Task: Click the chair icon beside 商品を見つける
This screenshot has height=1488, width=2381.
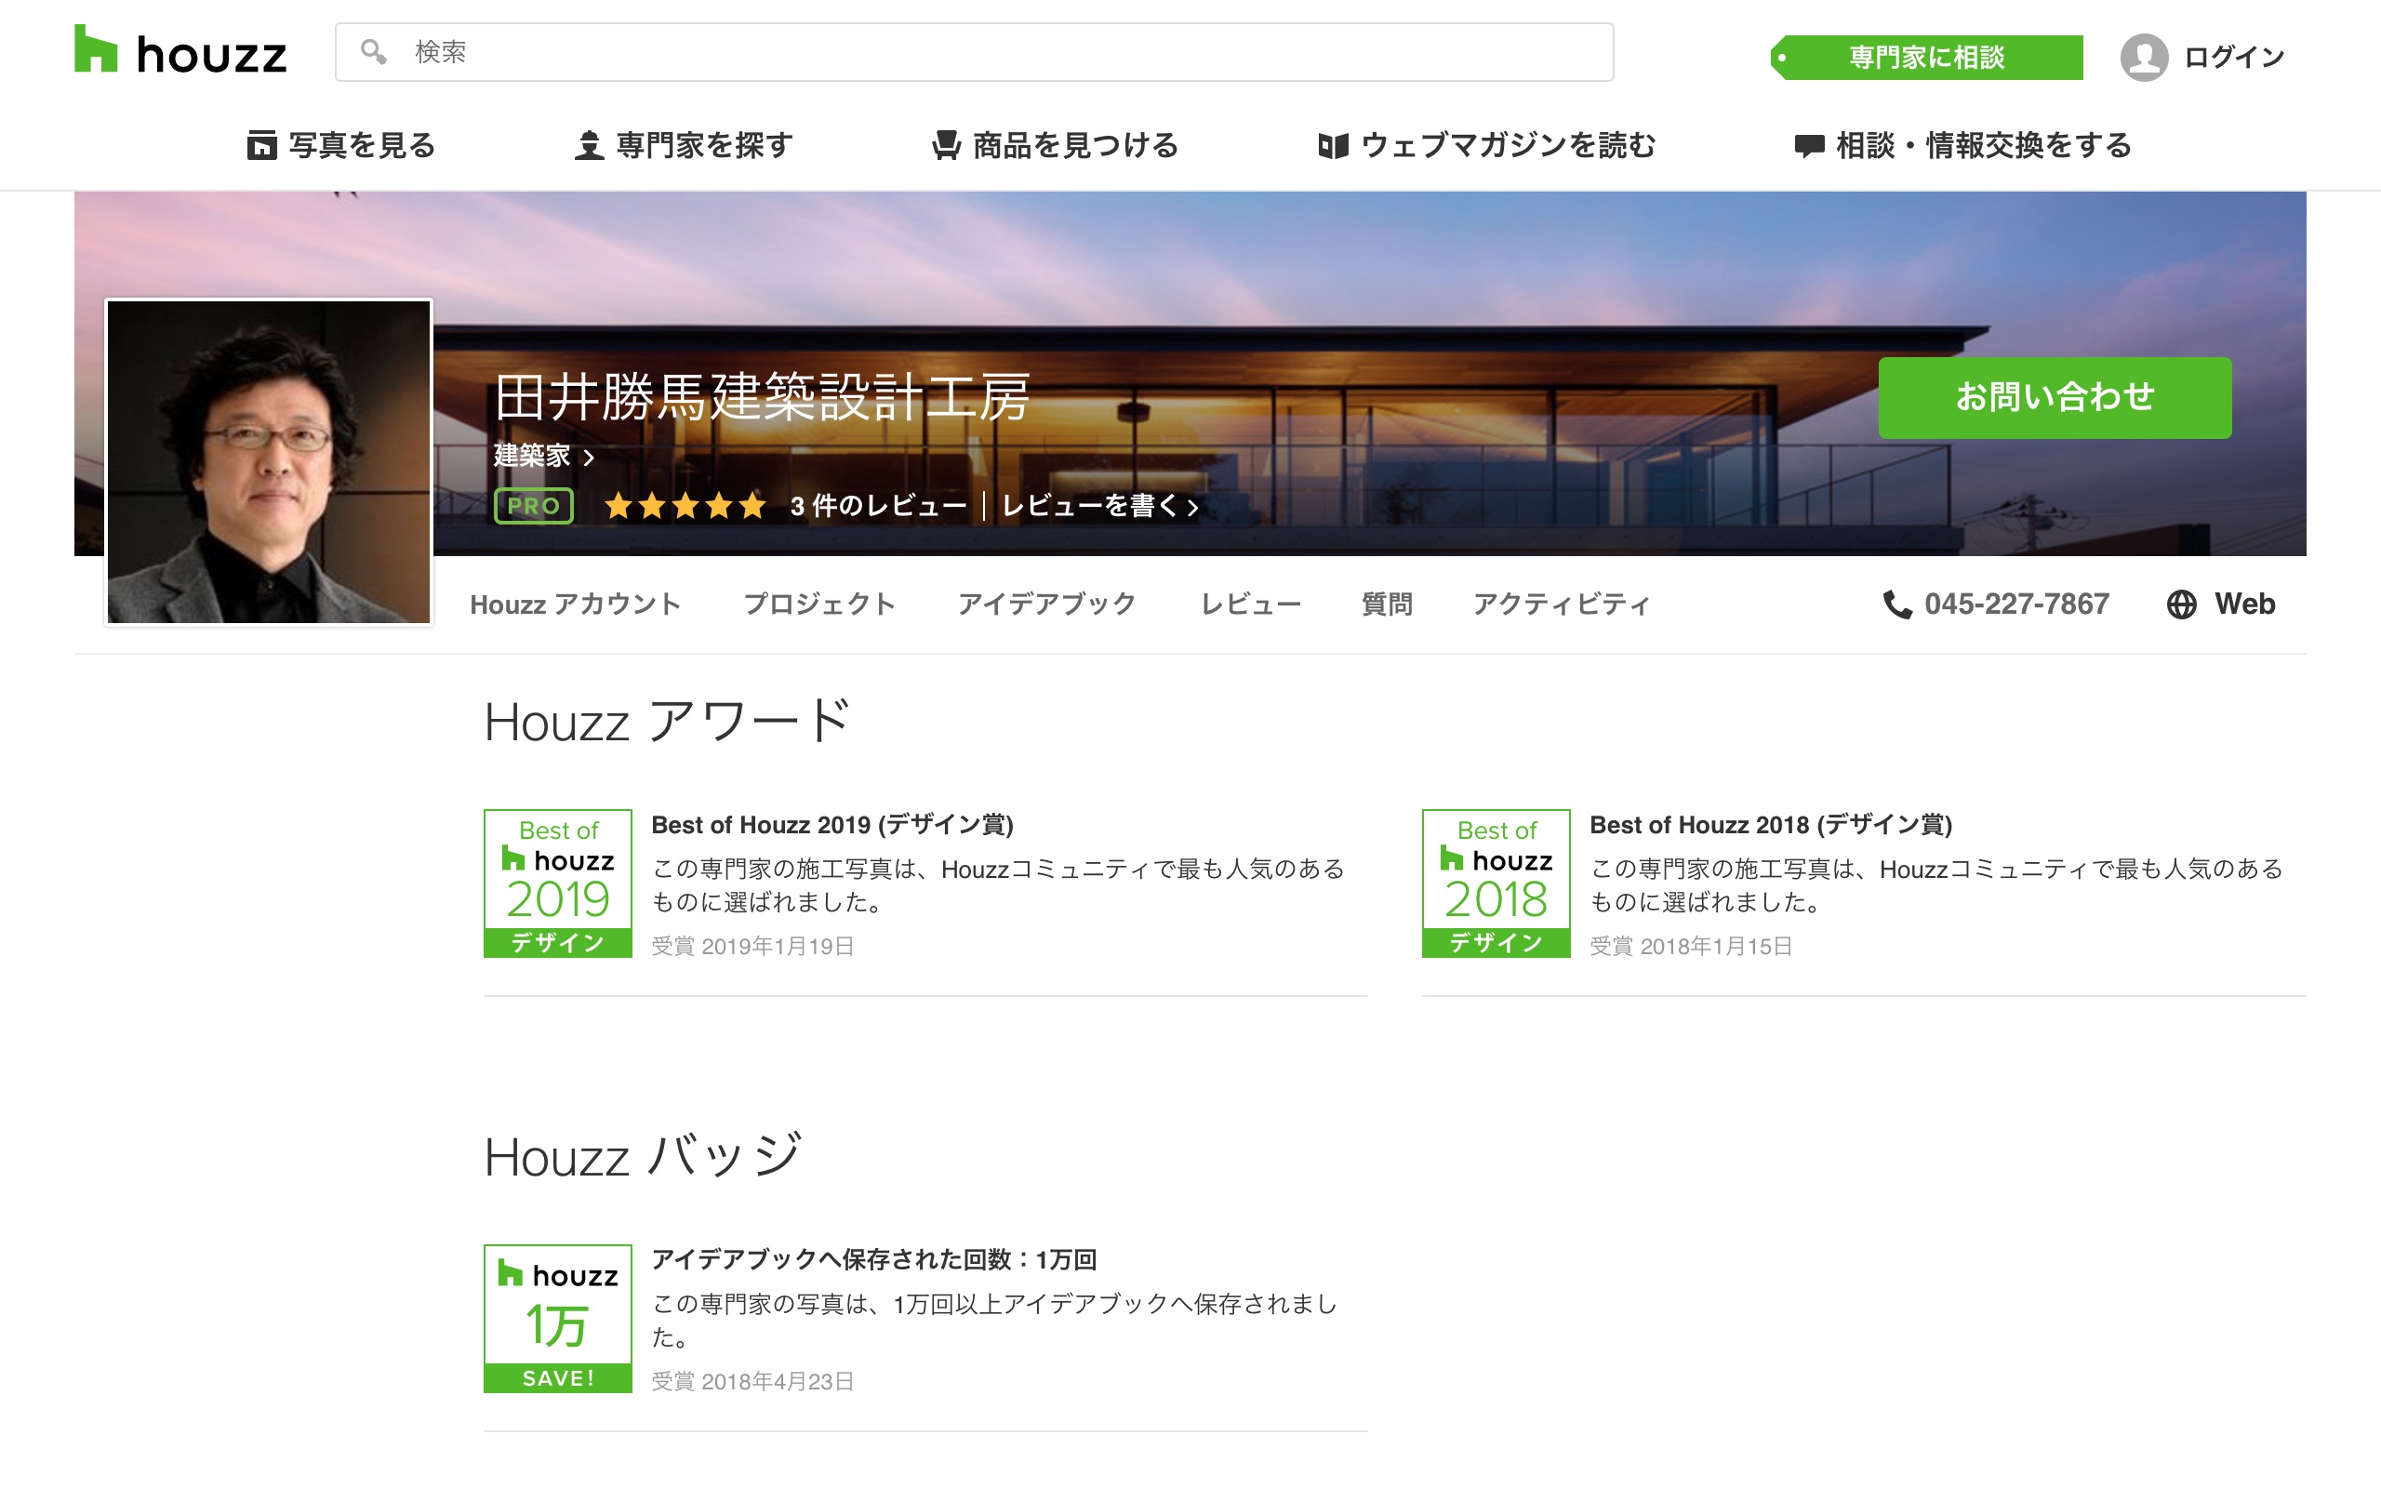Action: tap(947, 146)
